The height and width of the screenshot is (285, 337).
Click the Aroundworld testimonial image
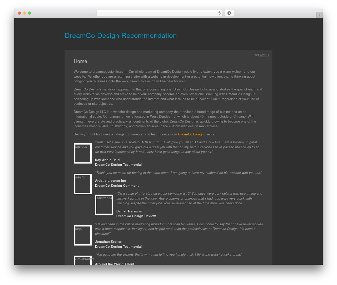click(x=83, y=260)
